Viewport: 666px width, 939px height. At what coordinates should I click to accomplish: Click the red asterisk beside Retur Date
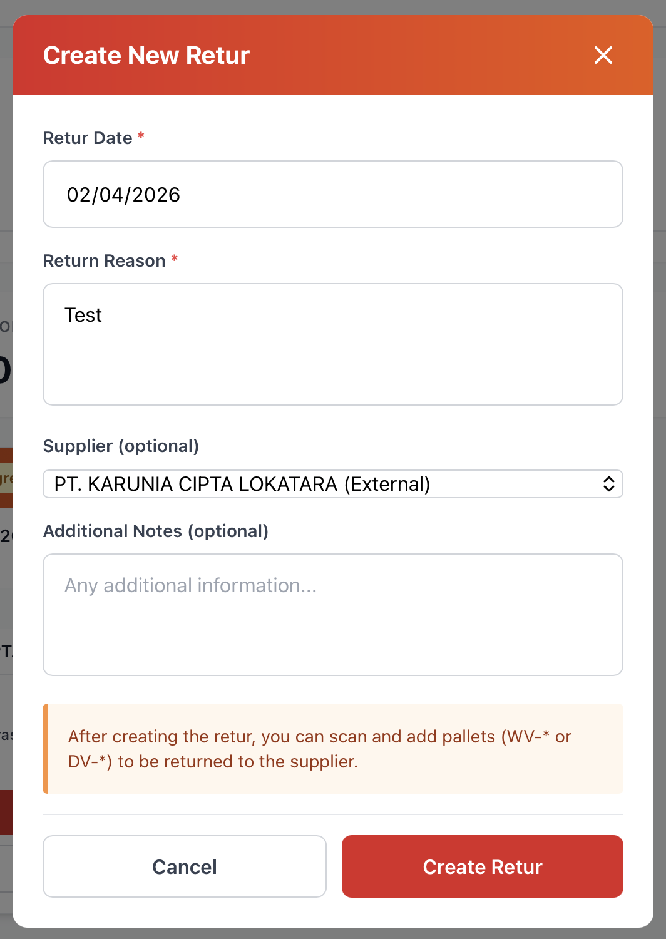(x=141, y=136)
